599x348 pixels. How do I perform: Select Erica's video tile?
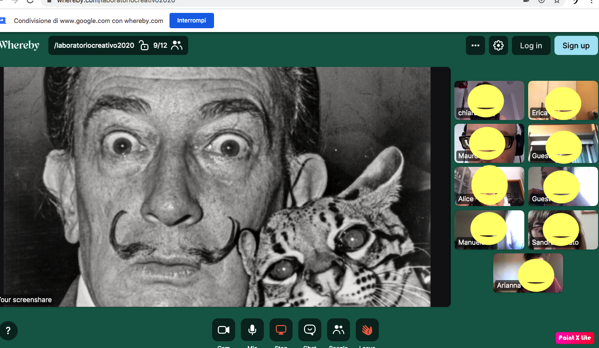coord(563,100)
